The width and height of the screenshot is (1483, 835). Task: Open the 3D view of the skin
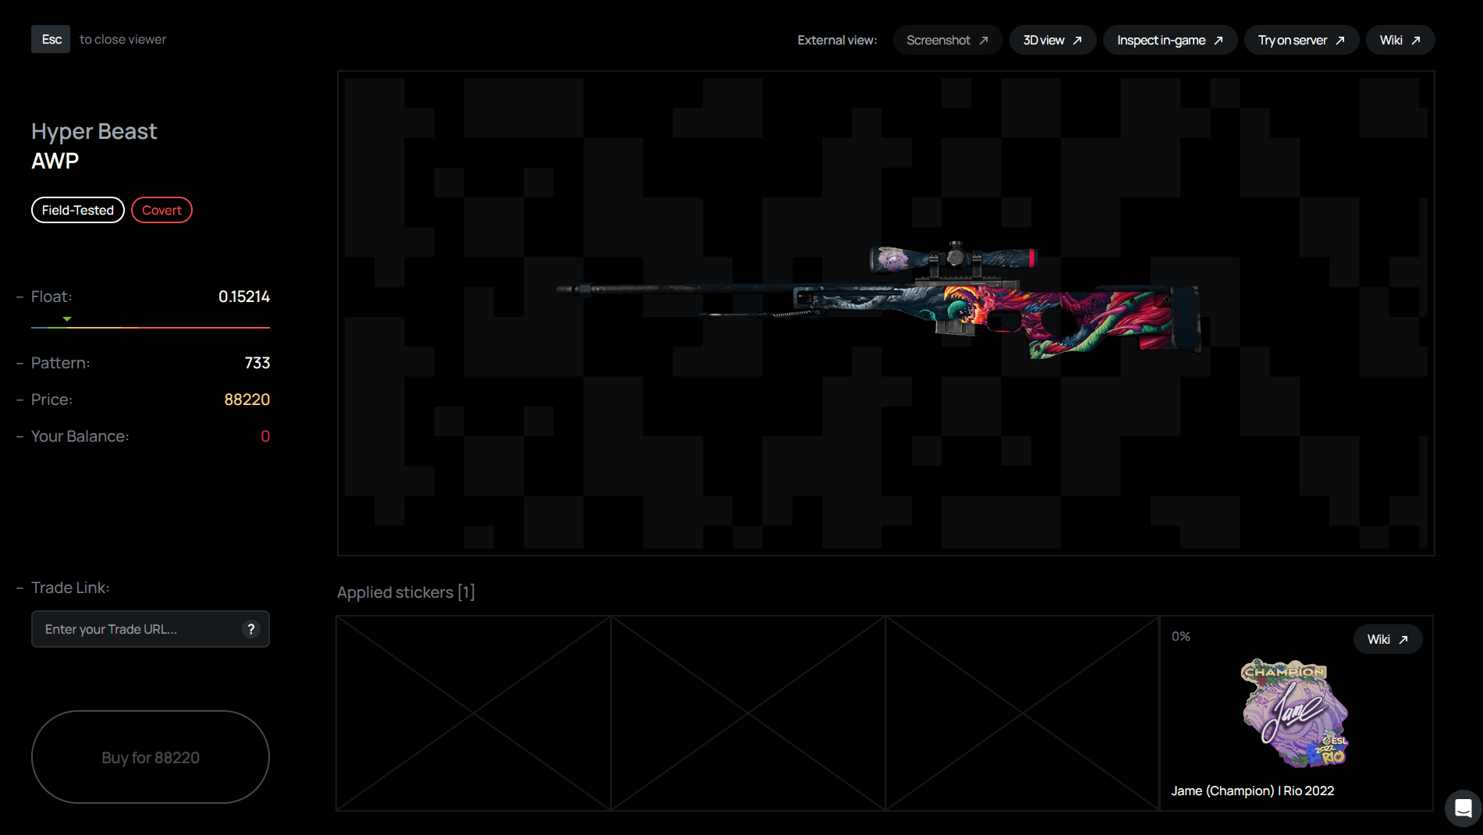point(1052,39)
